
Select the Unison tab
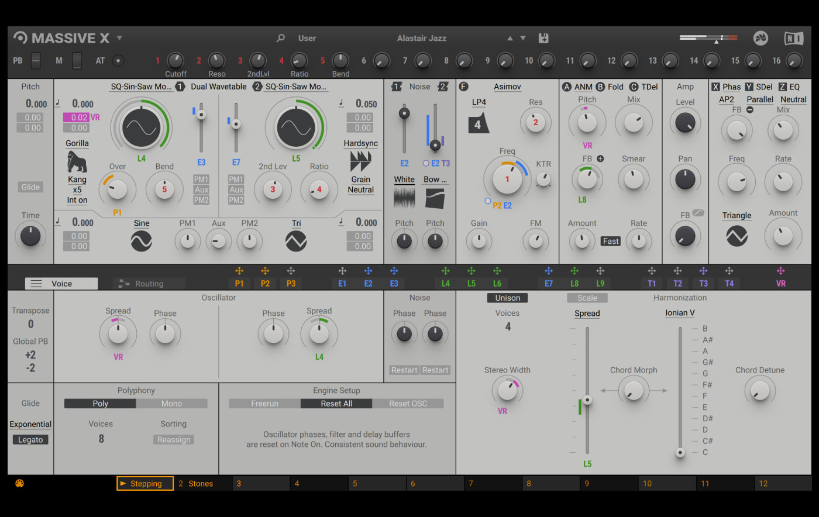tap(507, 298)
